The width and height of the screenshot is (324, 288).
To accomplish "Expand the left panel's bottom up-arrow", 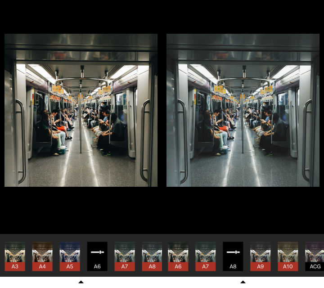I will [x=81, y=282].
